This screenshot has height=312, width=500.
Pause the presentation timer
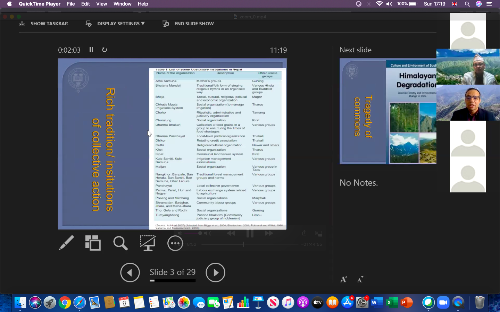click(x=91, y=50)
